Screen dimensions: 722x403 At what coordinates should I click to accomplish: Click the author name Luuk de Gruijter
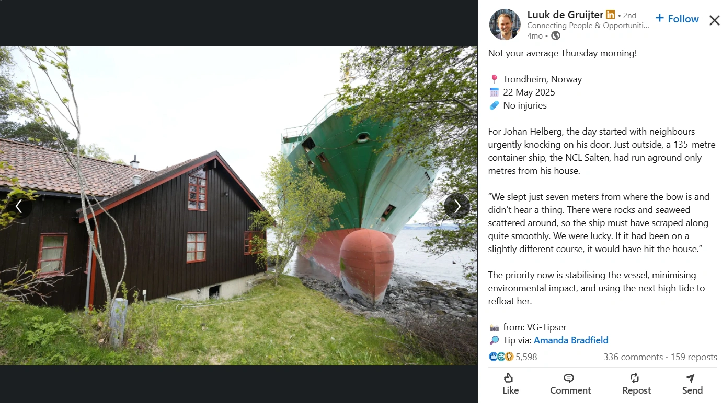(x=565, y=15)
